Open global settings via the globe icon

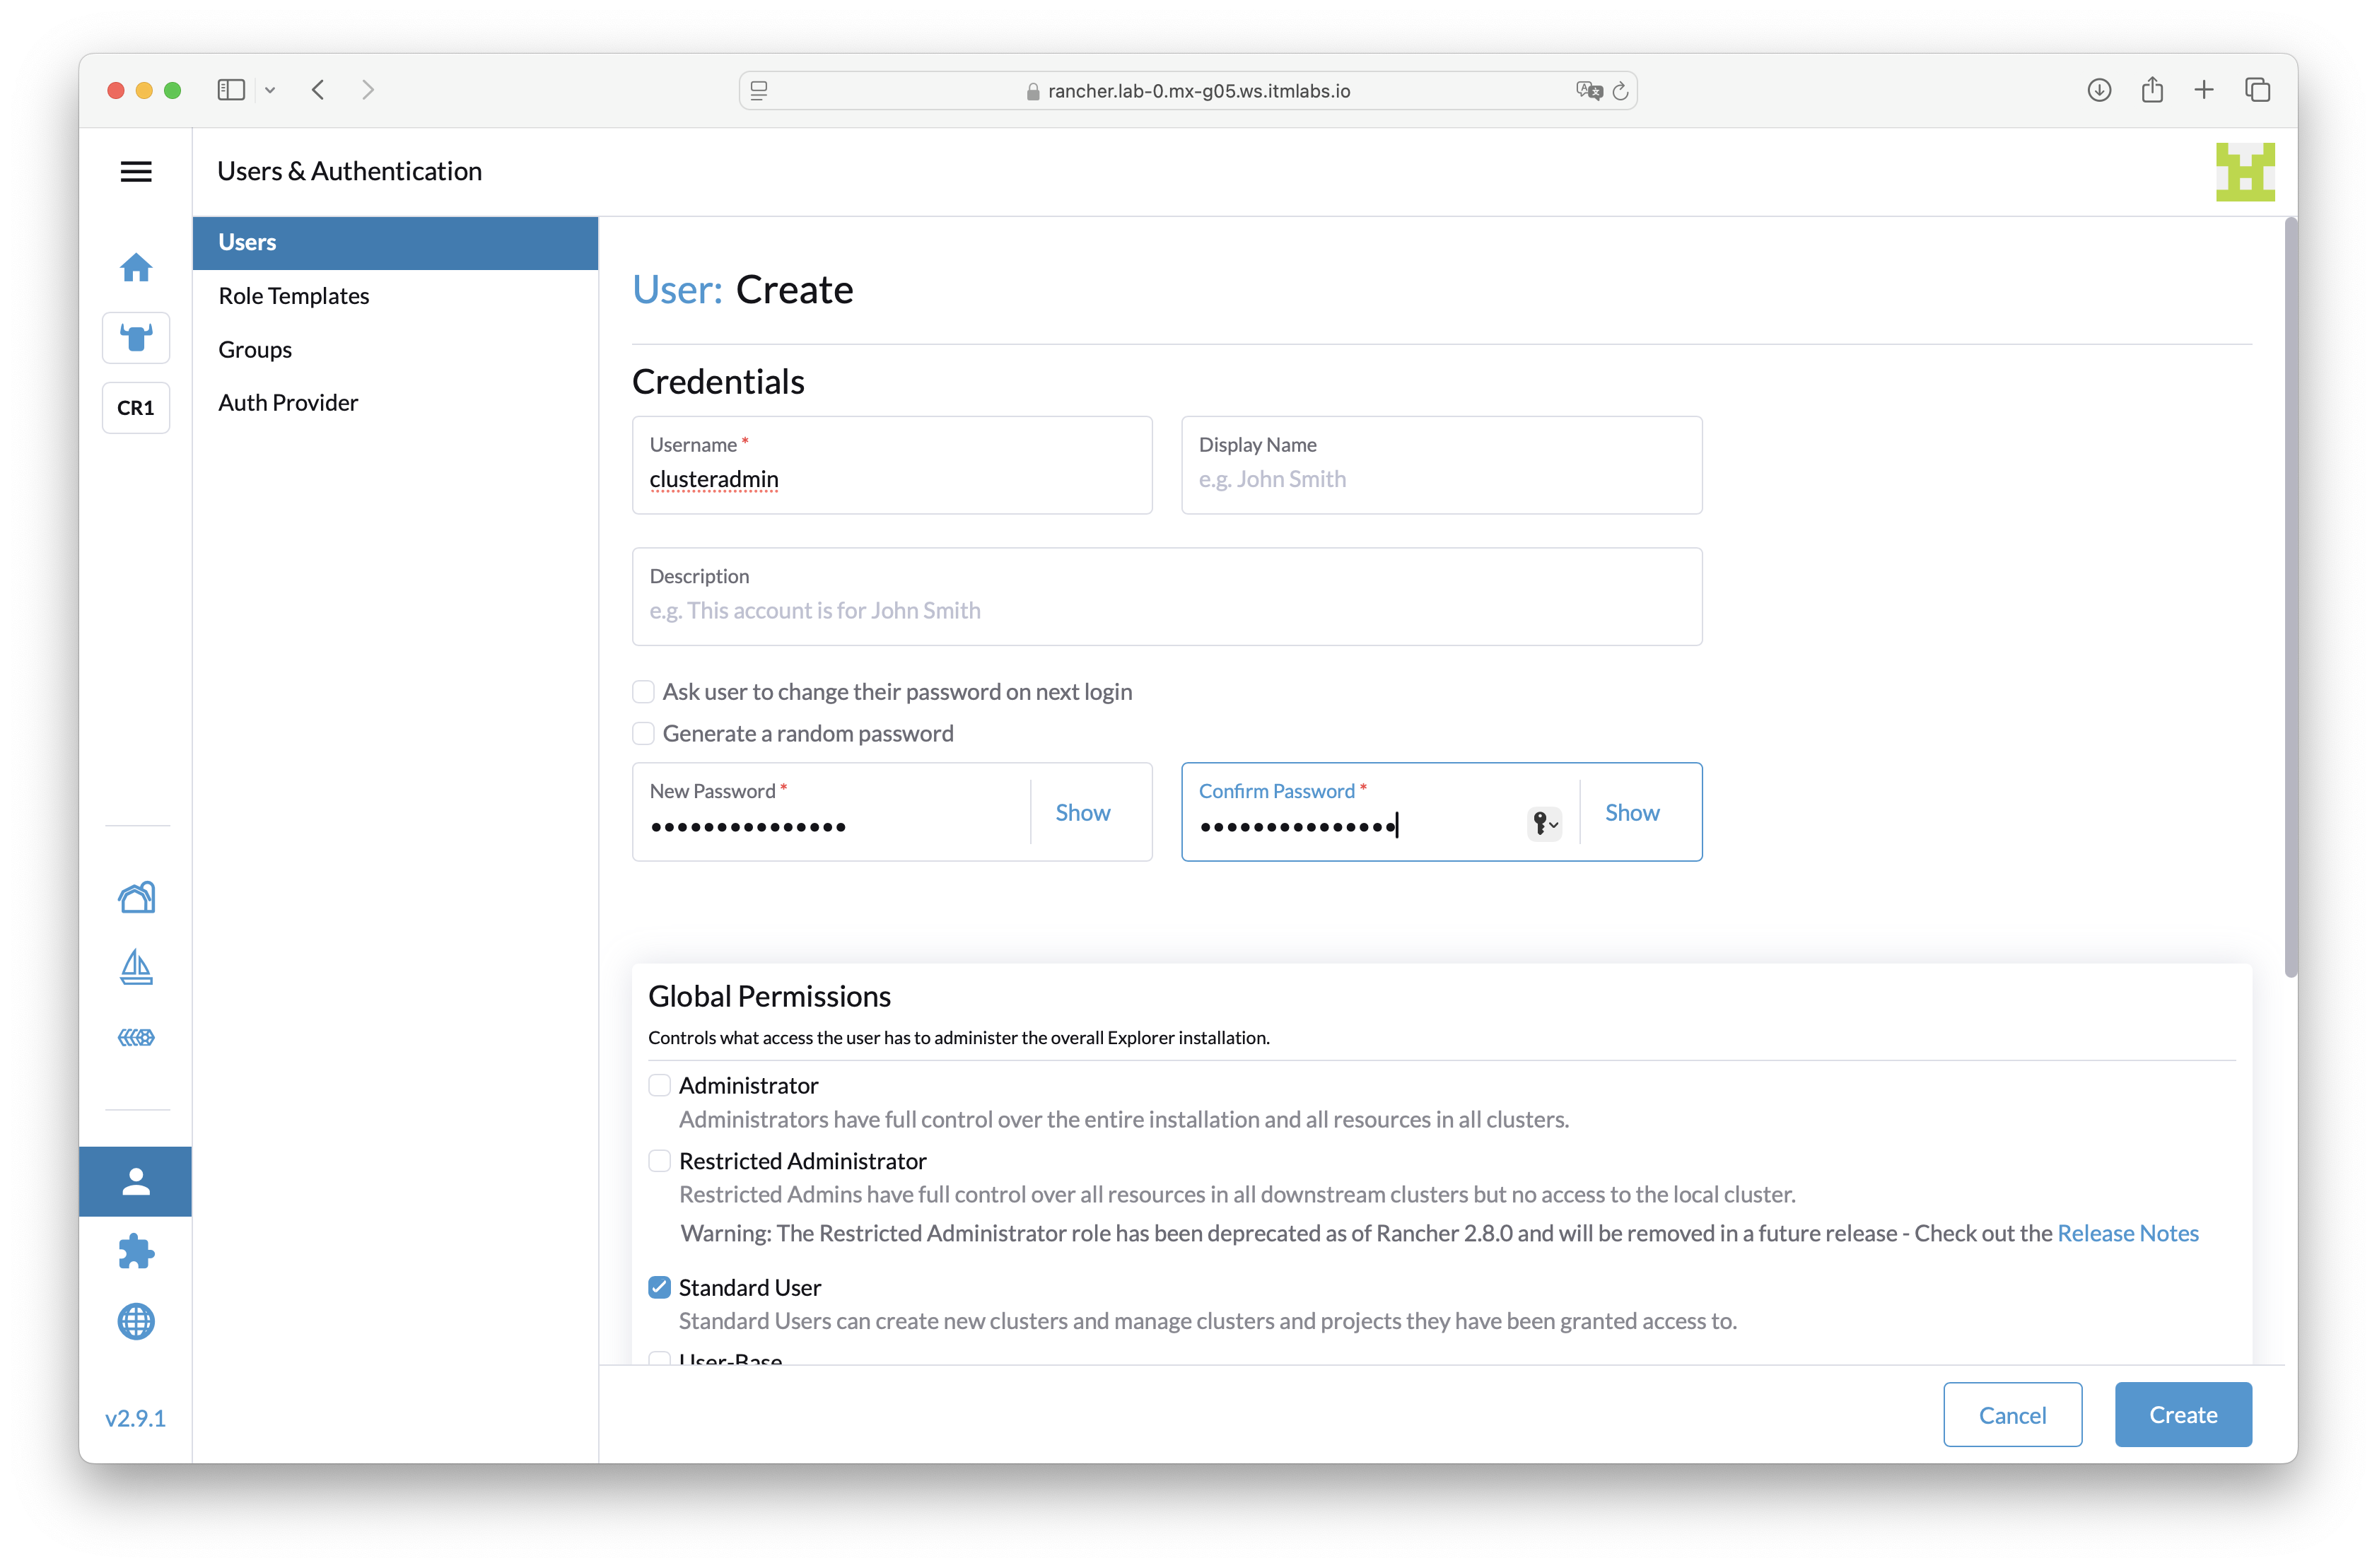136,1321
